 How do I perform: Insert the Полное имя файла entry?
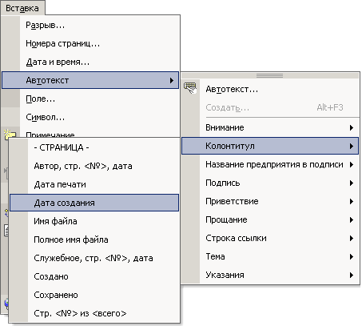(x=94, y=239)
